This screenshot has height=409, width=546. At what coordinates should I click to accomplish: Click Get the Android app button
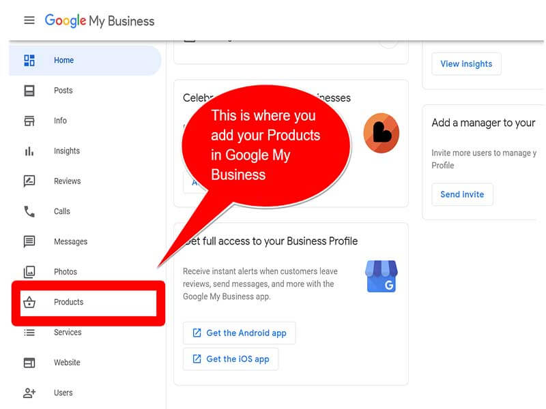[240, 333]
